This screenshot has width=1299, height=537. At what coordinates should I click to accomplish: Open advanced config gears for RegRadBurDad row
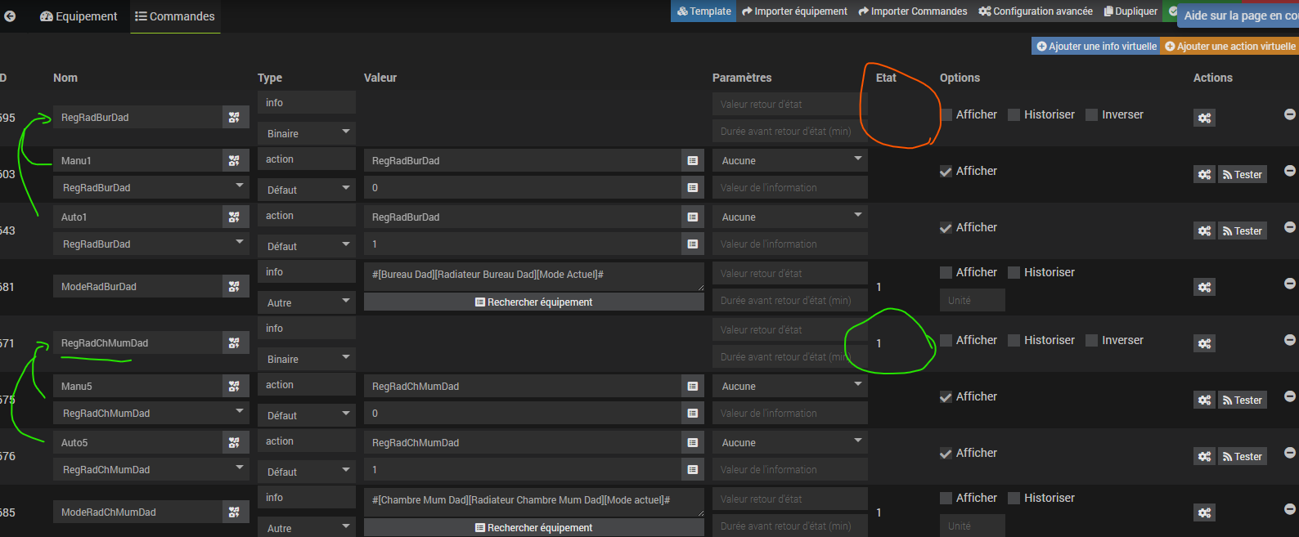tap(1204, 118)
